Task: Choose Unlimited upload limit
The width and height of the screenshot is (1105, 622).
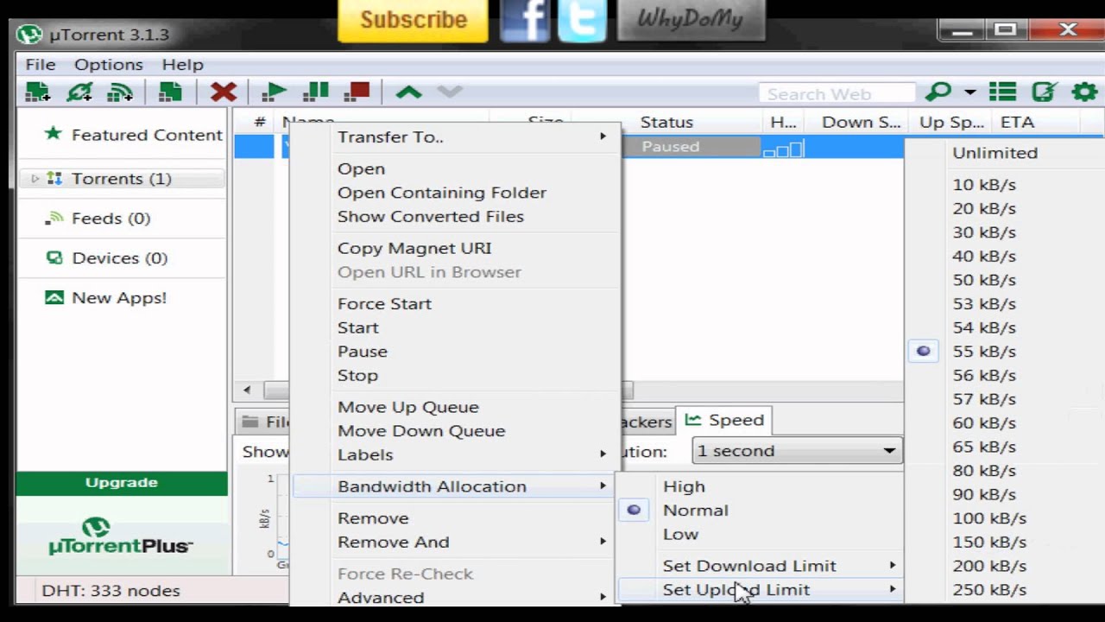Action: [994, 153]
